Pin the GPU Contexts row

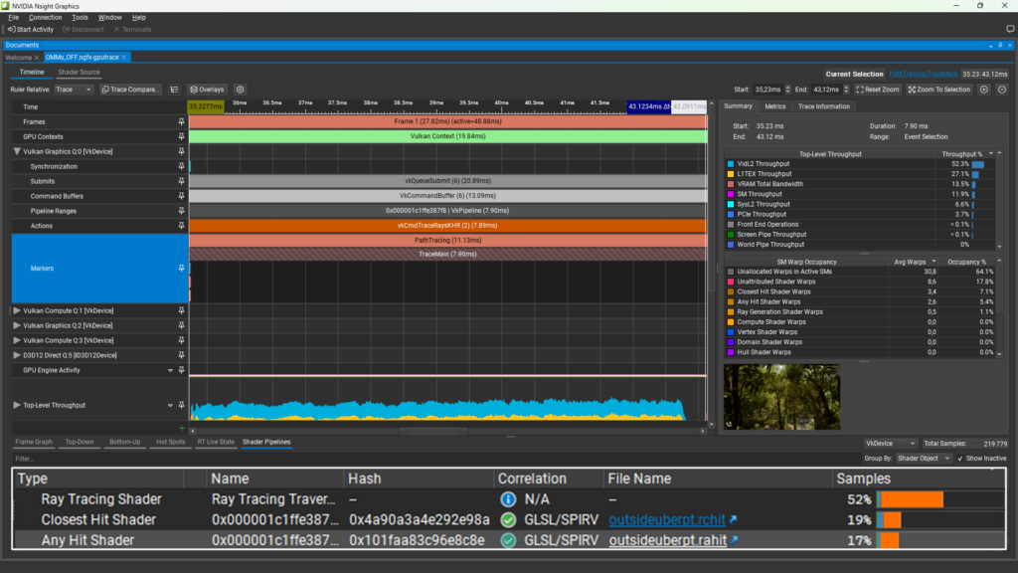coord(181,136)
